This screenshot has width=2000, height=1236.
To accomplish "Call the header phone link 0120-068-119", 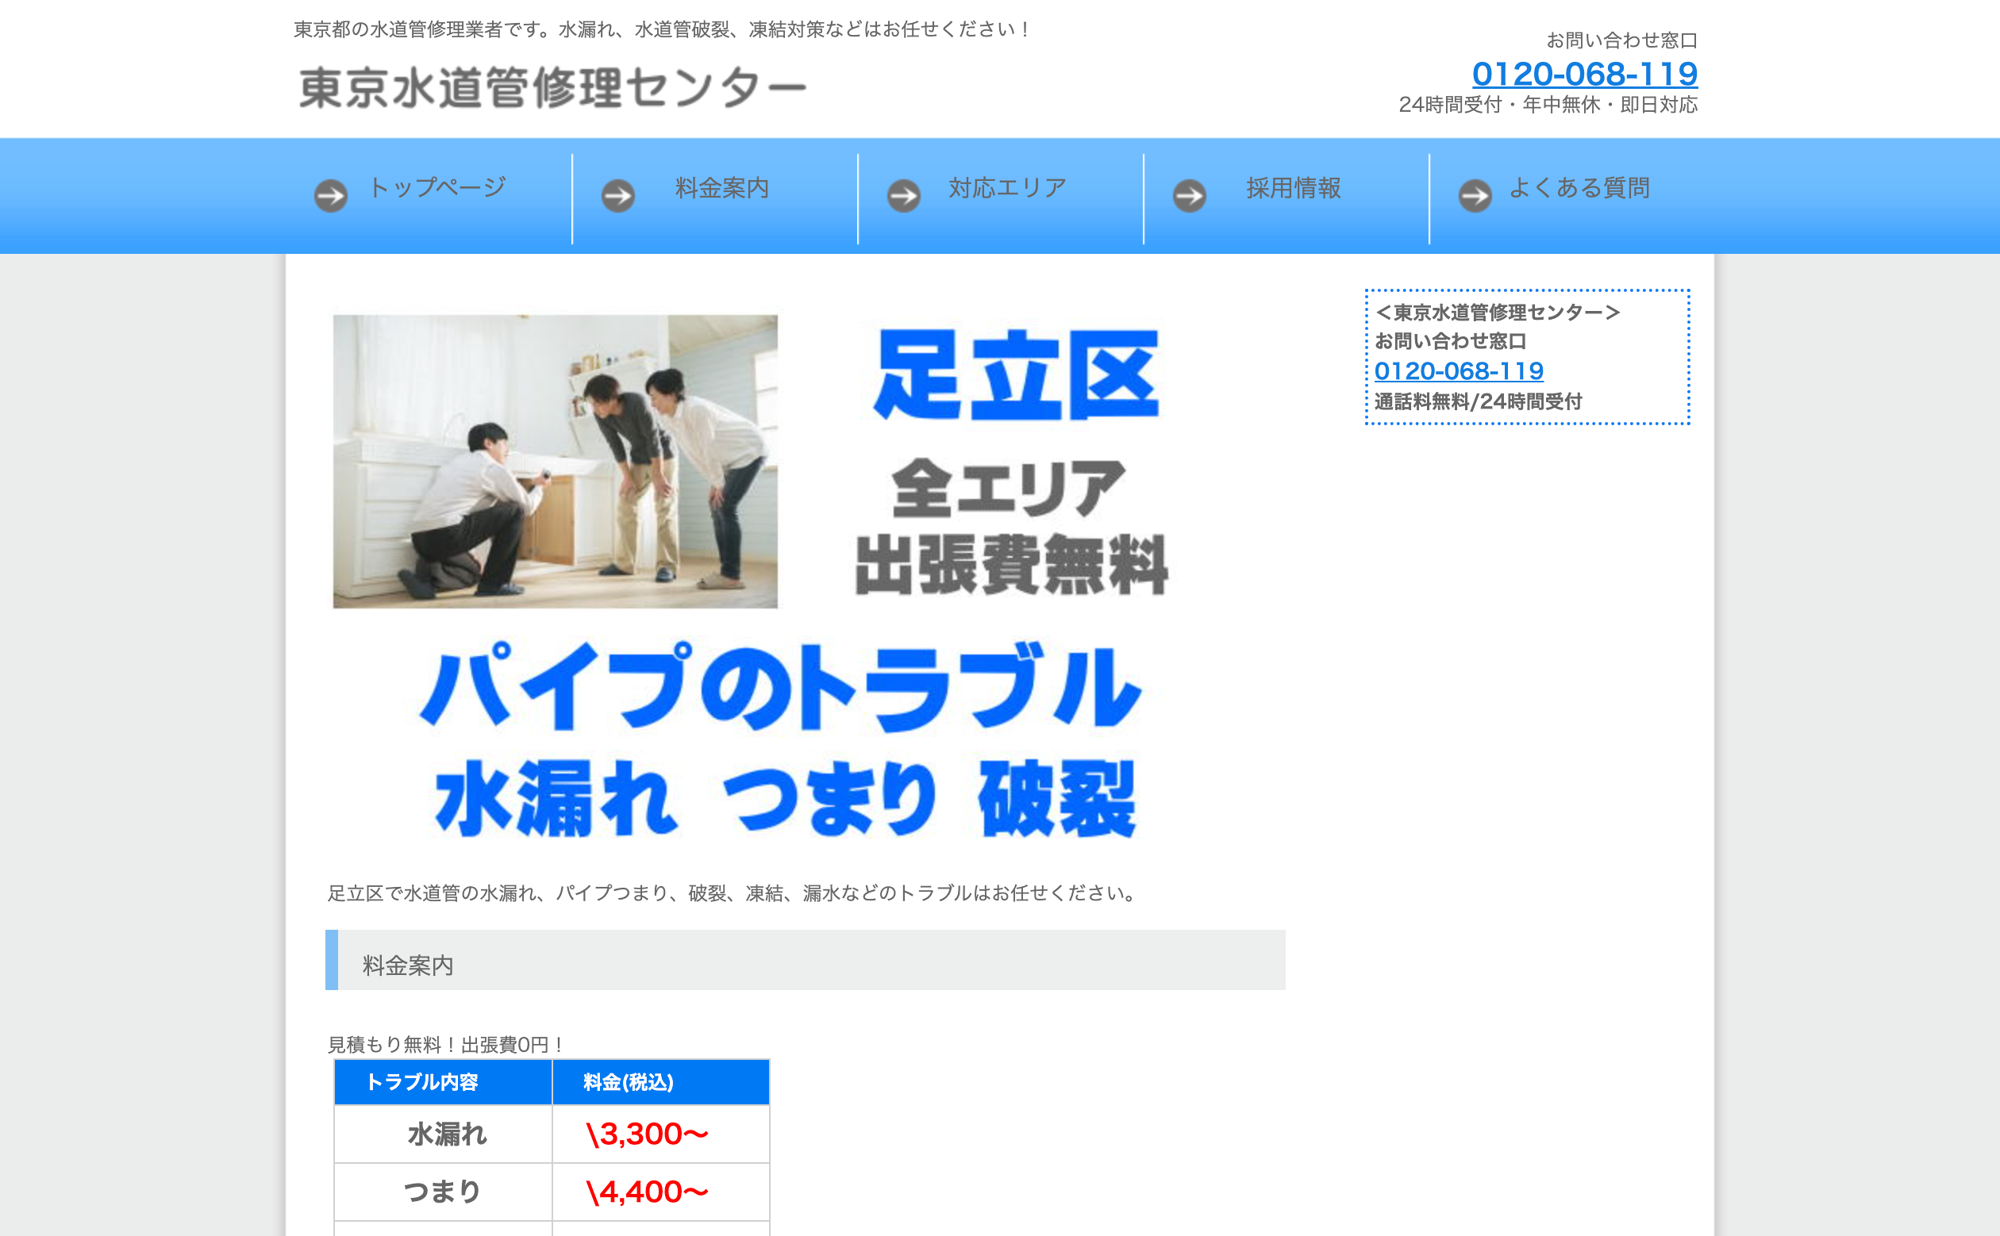I will coord(1585,74).
